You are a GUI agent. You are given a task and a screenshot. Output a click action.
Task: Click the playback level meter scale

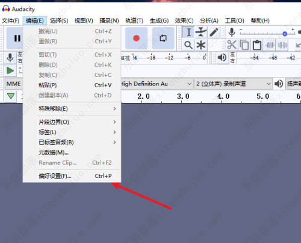click(x=269, y=58)
